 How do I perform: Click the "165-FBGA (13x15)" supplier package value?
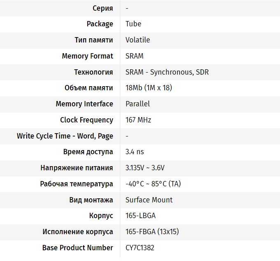click(x=152, y=232)
